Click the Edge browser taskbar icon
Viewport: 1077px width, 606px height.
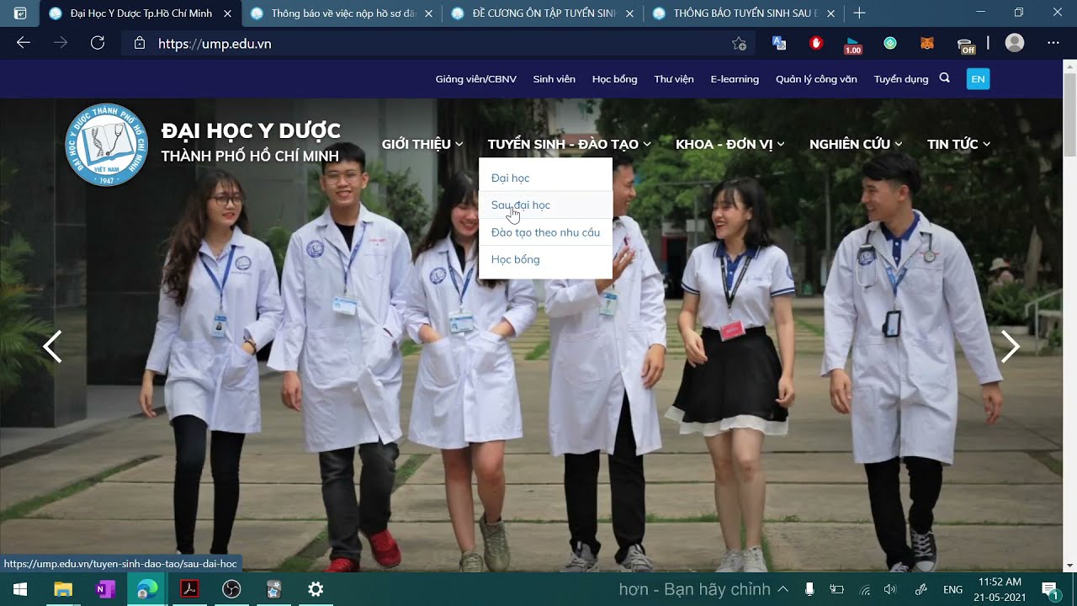(x=147, y=589)
